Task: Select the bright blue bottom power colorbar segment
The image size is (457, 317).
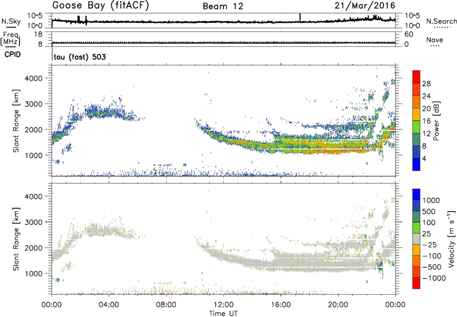Action: click(416, 165)
